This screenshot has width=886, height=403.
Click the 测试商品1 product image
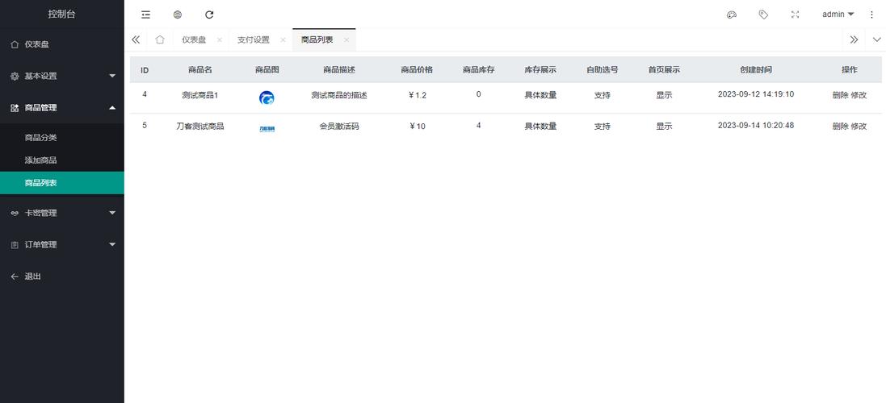pyautogui.click(x=267, y=98)
